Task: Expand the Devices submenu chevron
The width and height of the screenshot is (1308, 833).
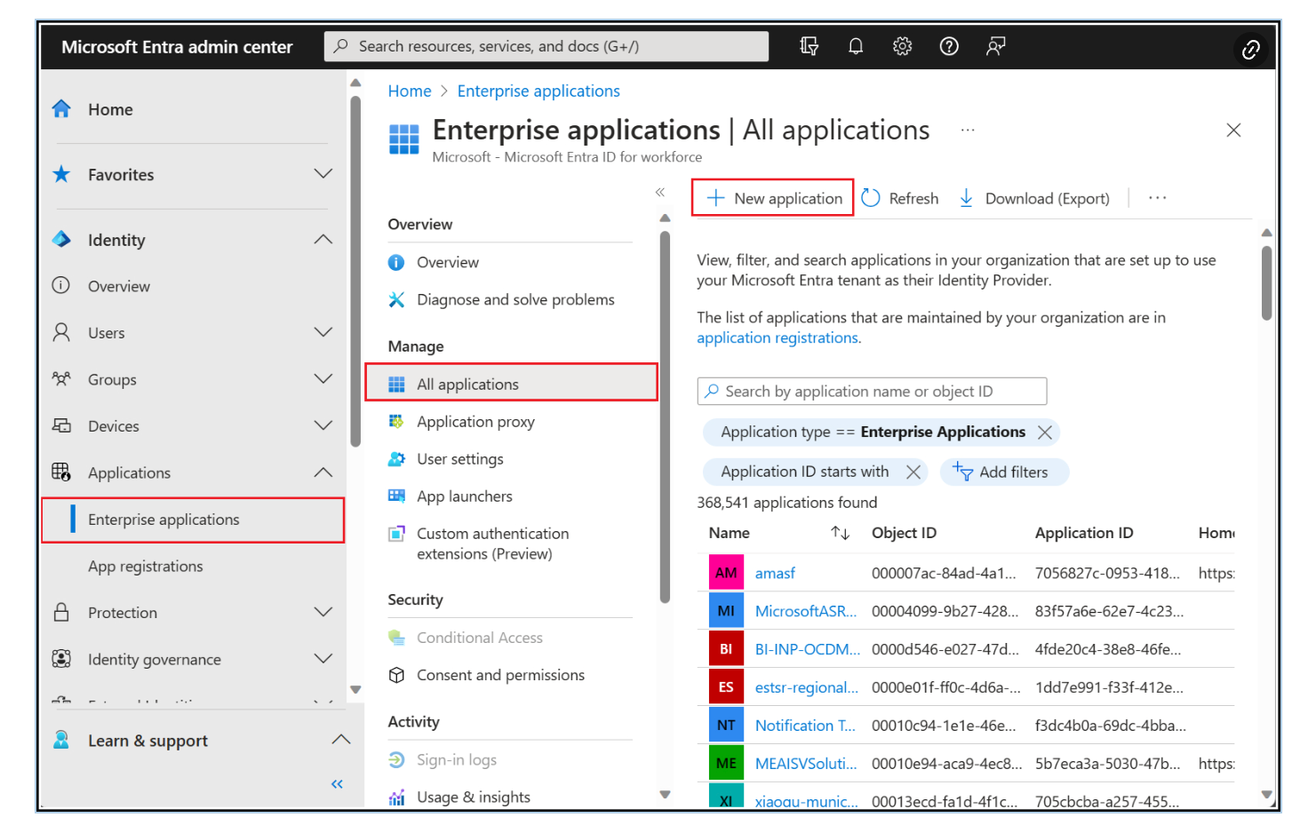Action: (323, 425)
